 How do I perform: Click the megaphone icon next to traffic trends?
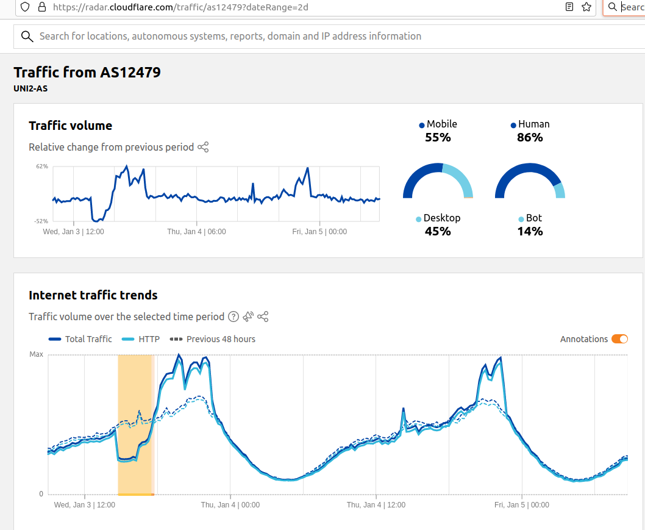[248, 317]
